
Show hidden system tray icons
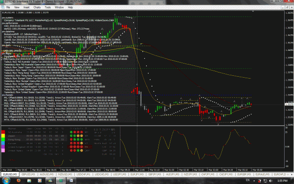click(x=254, y=181)
